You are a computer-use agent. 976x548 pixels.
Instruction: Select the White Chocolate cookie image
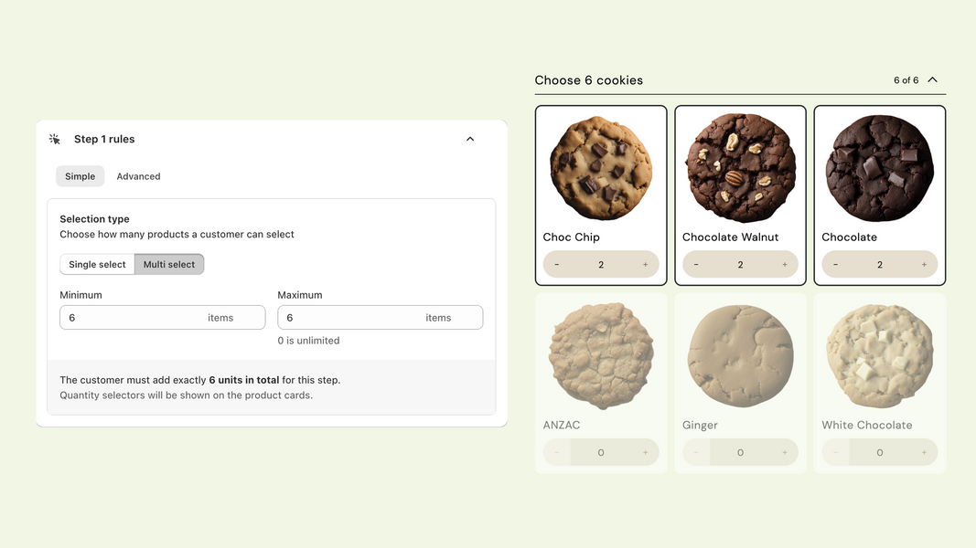[x=880, y=355]
